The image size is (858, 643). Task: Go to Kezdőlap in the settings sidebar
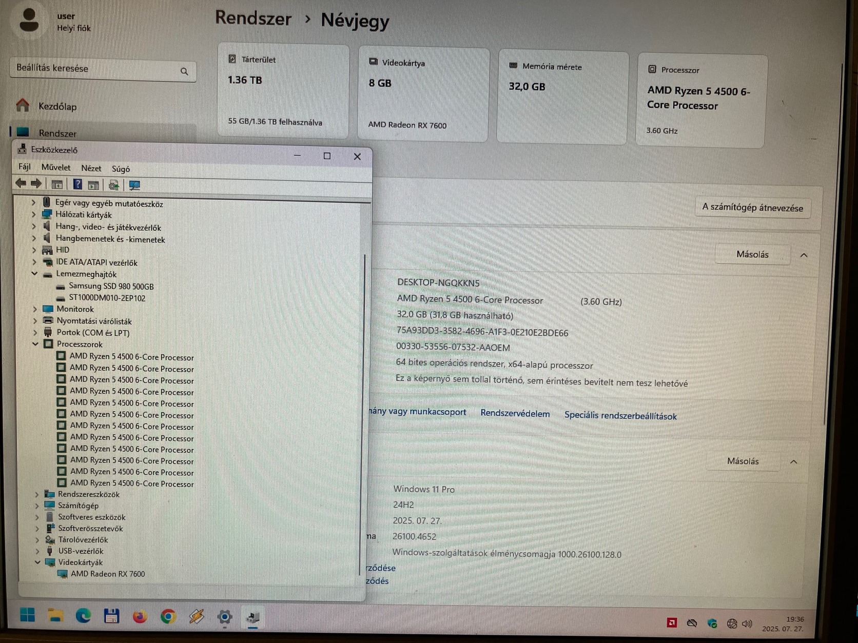[x=57, y=106]
